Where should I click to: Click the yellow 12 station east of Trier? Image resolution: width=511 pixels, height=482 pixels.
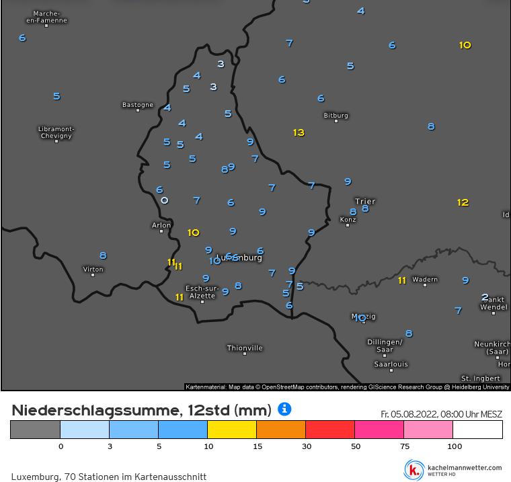point(463,202)
